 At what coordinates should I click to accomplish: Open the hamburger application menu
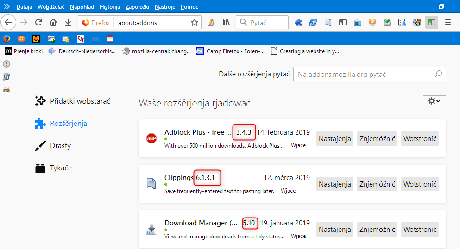(x=447, y=22)
